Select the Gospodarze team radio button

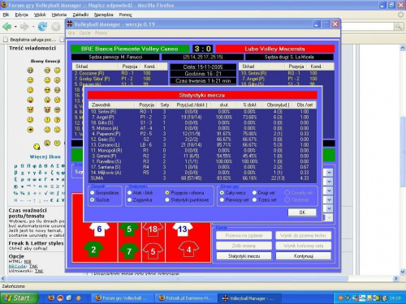click(93, 193)
